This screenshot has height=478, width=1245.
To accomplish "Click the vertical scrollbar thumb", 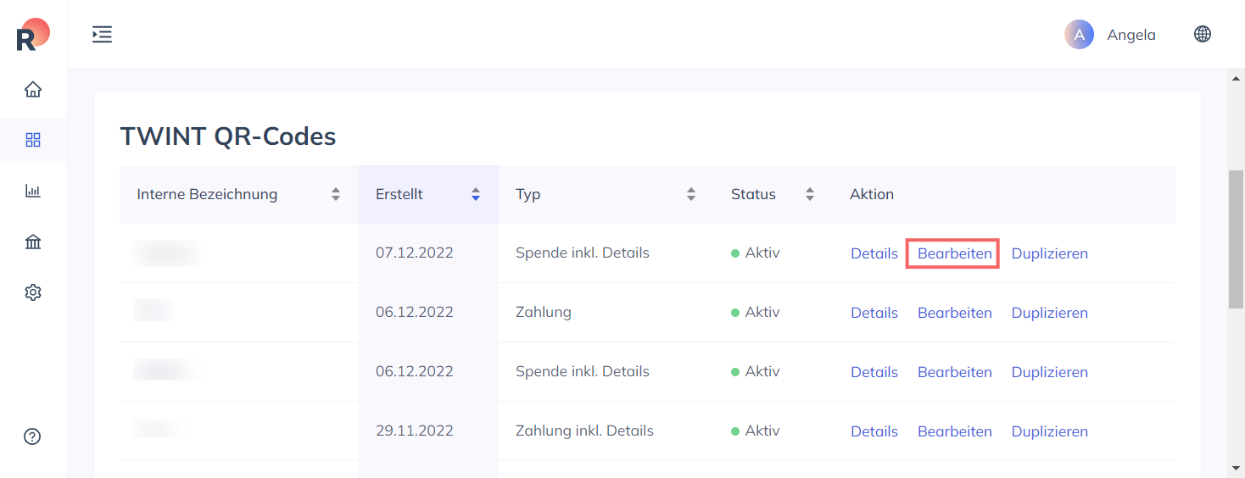I will click(x=1236, y=239).
